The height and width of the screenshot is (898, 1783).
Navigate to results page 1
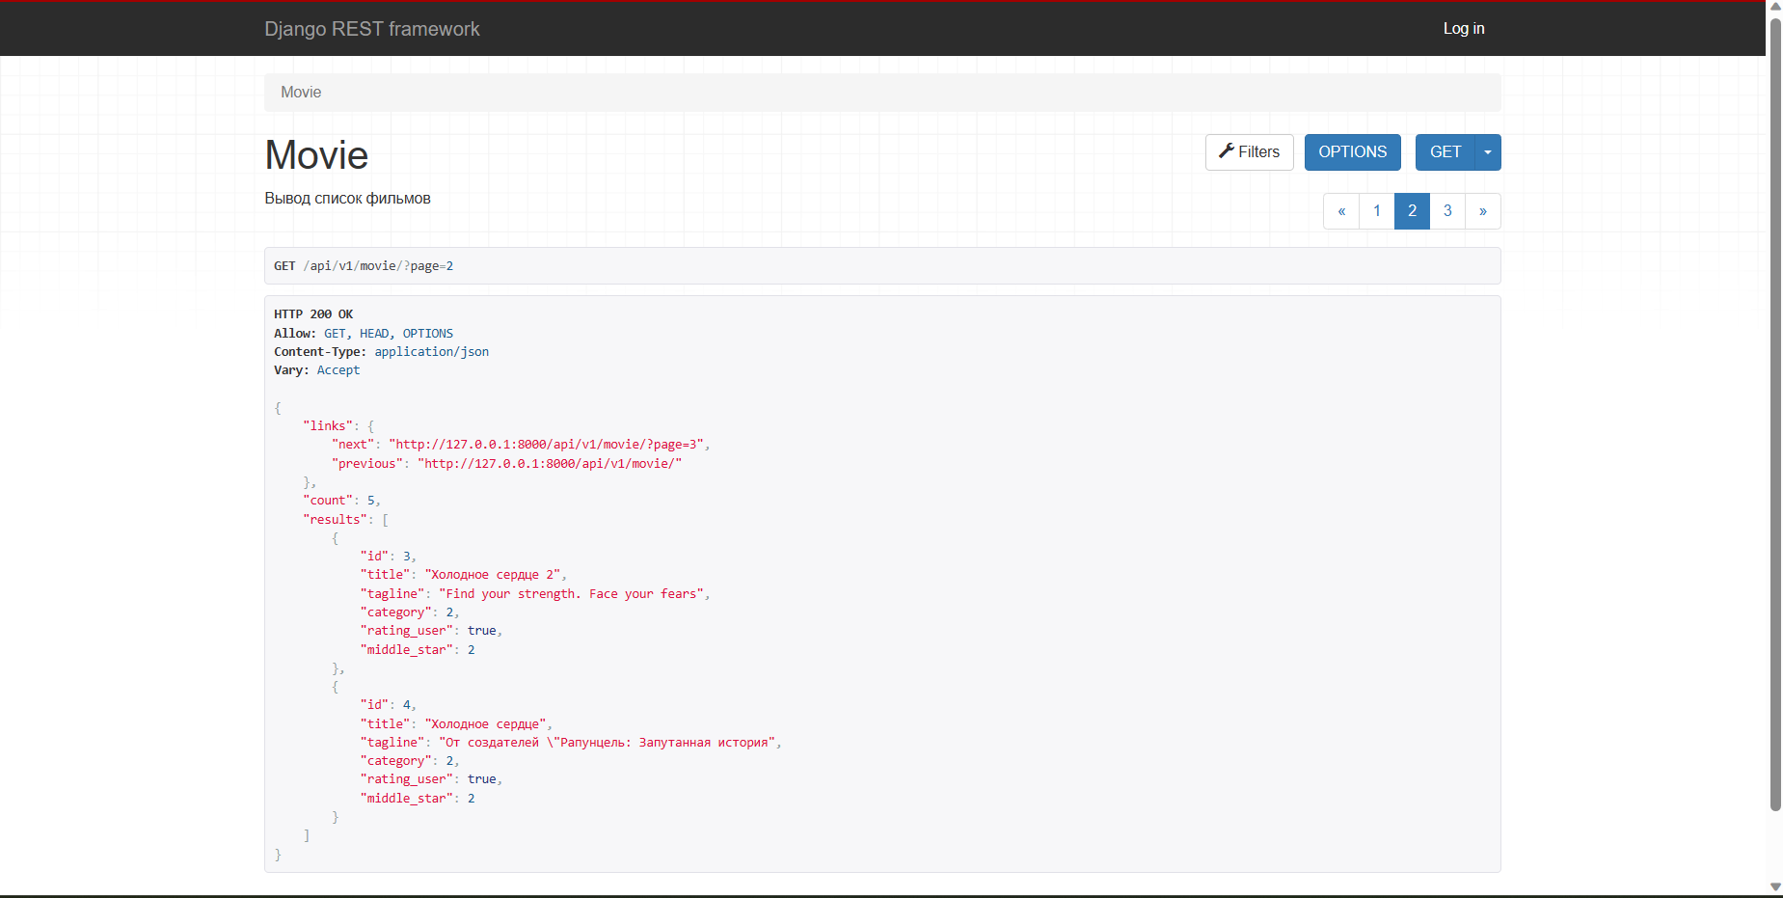tap(1376, 210)
